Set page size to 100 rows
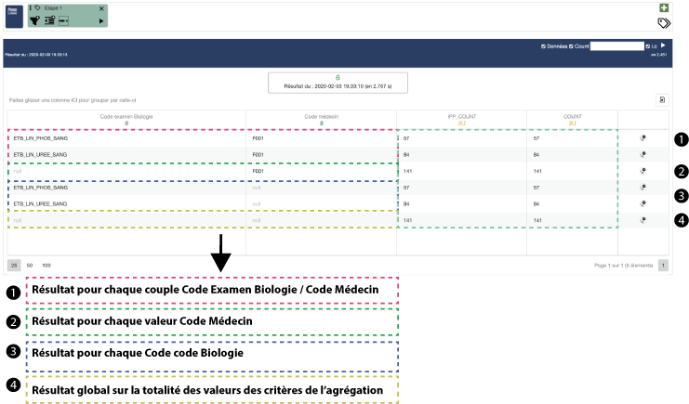Screen dimensions: 689x404 click(x=46, y=265)
